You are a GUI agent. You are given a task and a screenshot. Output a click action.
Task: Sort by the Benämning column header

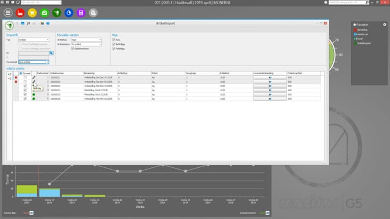click(100, 73)
